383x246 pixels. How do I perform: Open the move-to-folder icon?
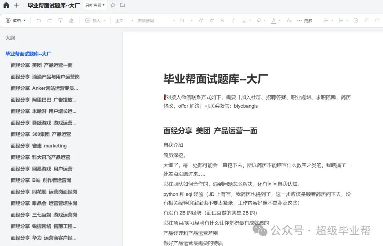(122, 5)
